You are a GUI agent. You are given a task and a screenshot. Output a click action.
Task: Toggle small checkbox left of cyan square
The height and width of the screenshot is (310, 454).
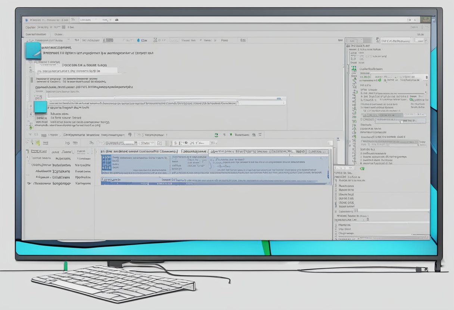point(31,106)
